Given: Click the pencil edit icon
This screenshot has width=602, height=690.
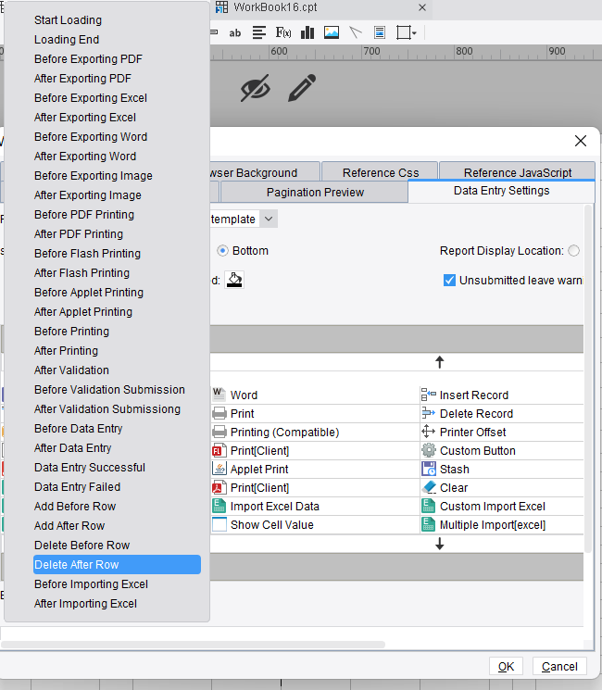Looking at the screenshot, I should tap(302, 88).
